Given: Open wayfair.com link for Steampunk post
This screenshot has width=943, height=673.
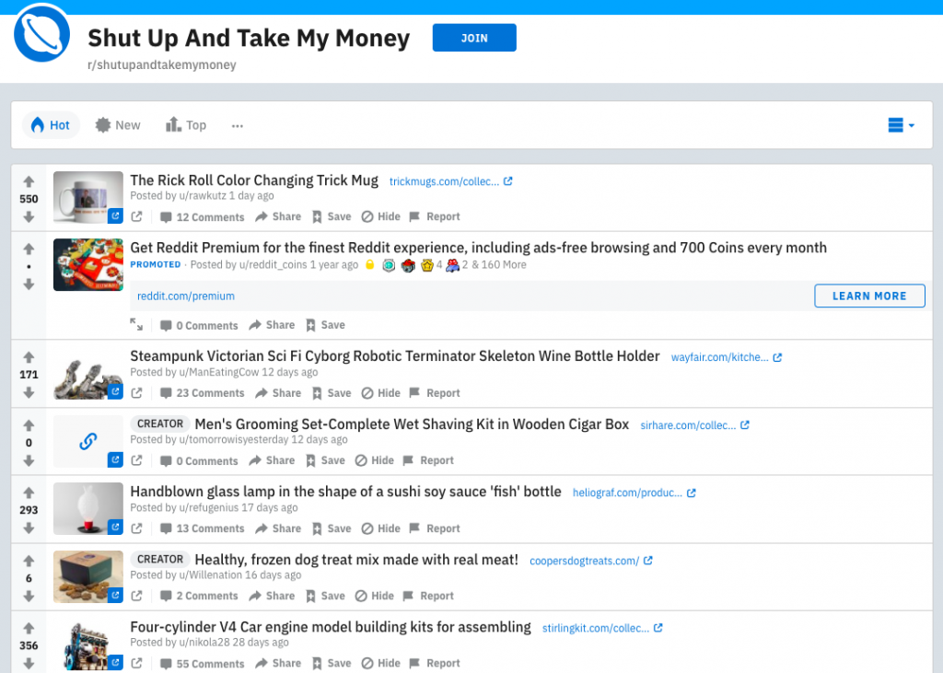Looking at the screenshot, I should [727, 357].
